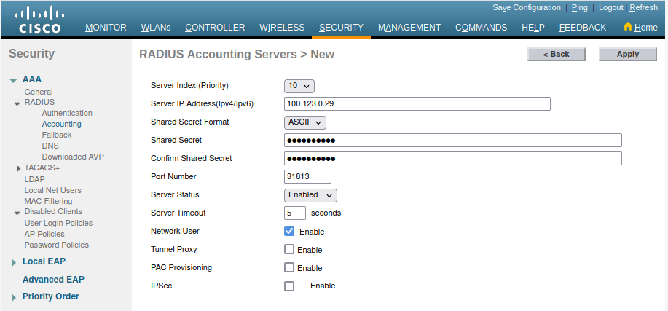Expand the TACACS+ tree arrow

[17, 168]
